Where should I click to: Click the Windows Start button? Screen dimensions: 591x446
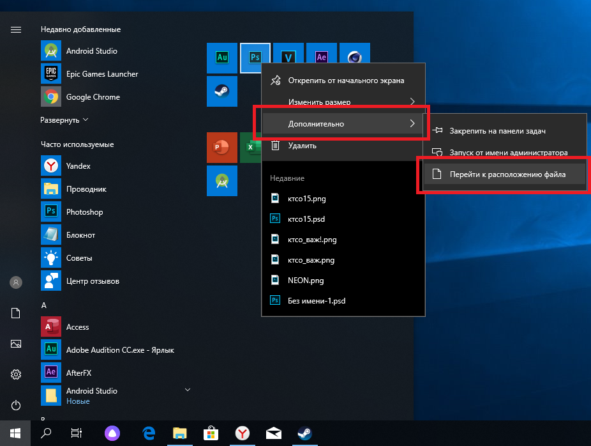[x=15, y=433]
